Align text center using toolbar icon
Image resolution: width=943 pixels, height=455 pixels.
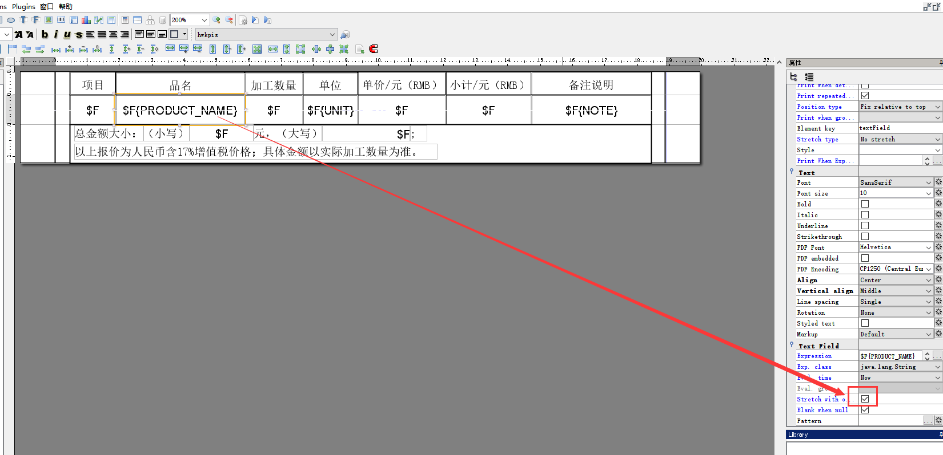tap(113, 34)
